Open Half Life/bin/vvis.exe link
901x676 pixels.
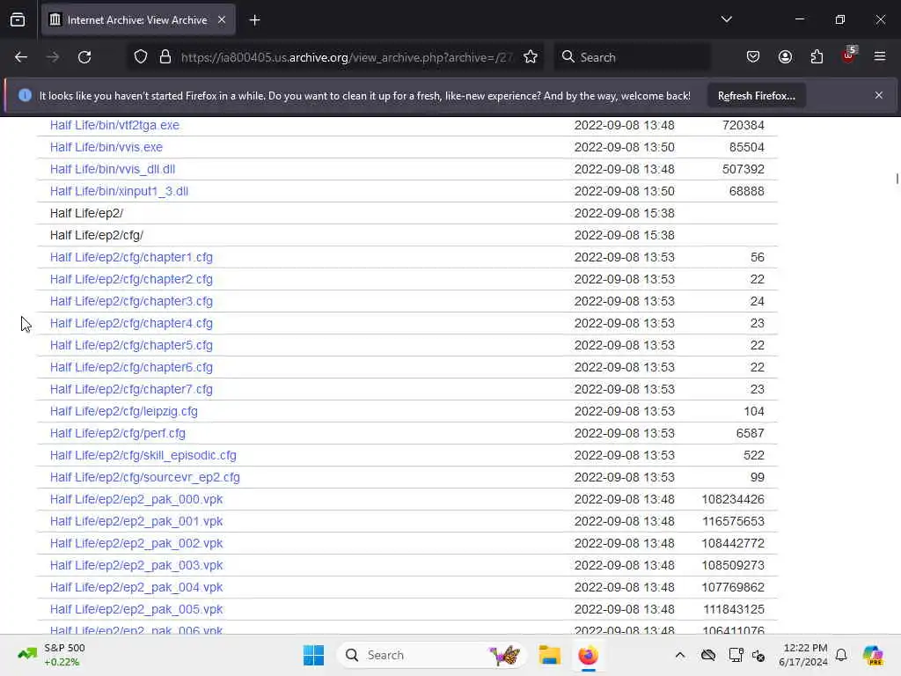click(x=106, y=147)
